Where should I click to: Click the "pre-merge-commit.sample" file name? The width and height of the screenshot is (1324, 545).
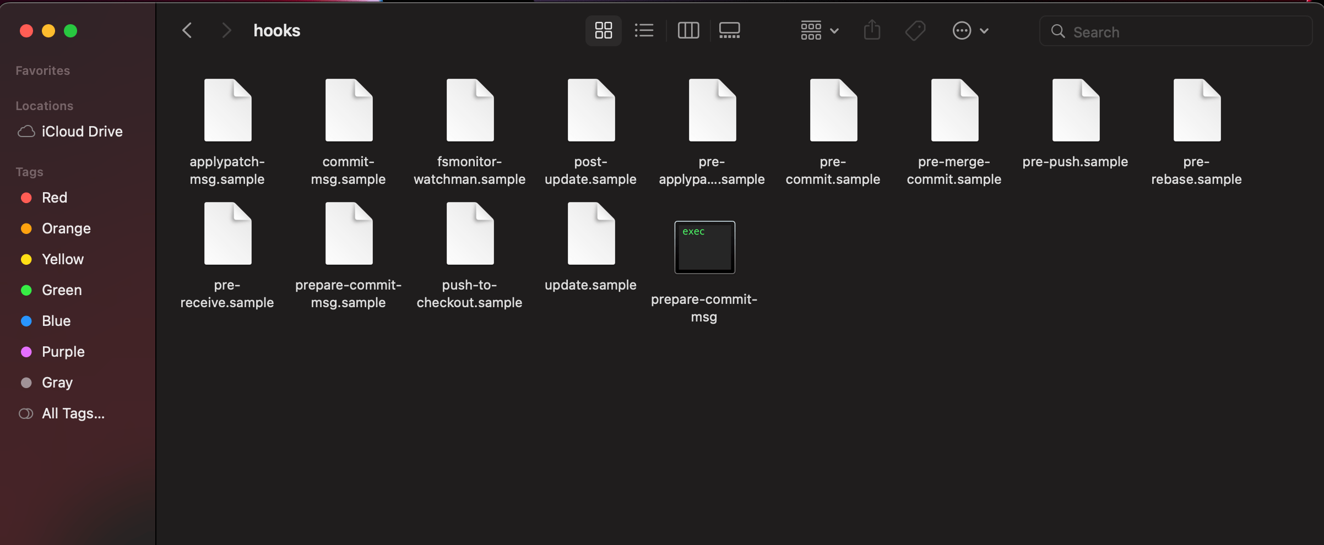click(954, 171)
